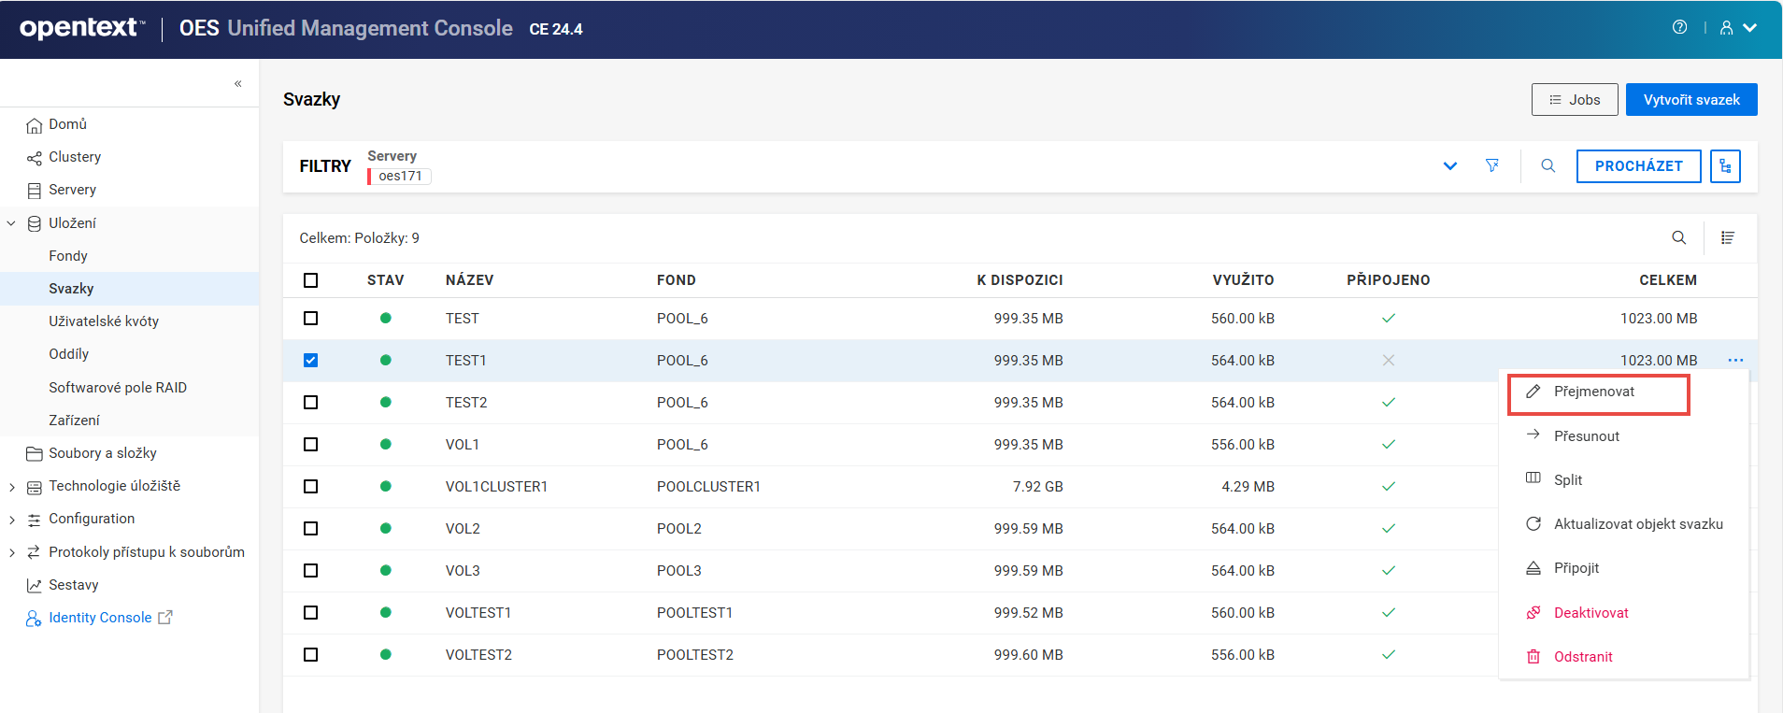Check the checkbox for VOL1CLUSTER1 volume

311,487
